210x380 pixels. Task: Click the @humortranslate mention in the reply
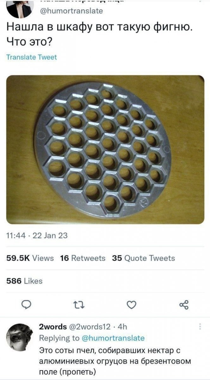113,338
